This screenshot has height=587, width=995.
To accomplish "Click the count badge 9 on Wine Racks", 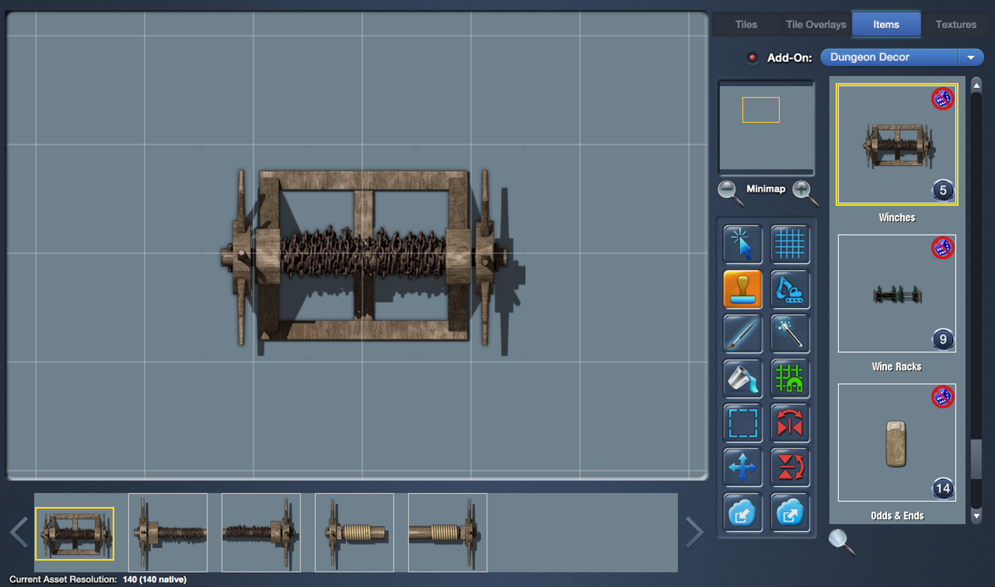I will 943,339.
